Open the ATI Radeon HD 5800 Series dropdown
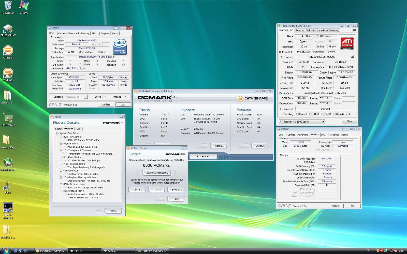The image size is (407, 254). [302, 122]
